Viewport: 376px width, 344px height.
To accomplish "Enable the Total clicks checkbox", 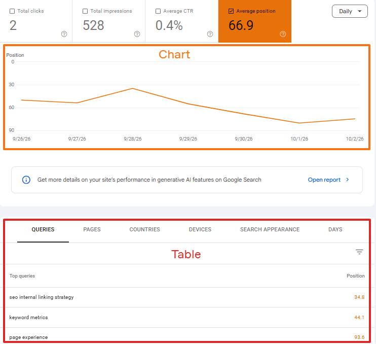I will click(x=12, y=11).
